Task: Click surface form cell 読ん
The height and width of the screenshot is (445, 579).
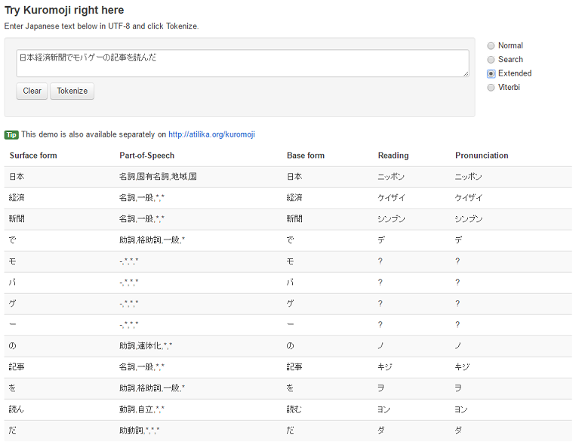Action: coord(17,409)
